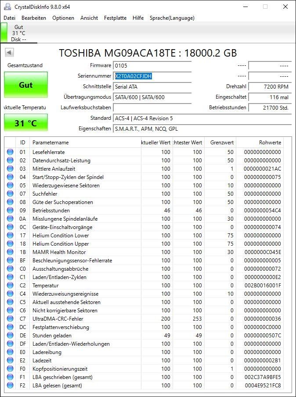Image resolution: width=296 pixels, height=397 pixels.
Task: Select the Start/Stopp-Zyklen der Spindel row
Action: click(144, 177)
